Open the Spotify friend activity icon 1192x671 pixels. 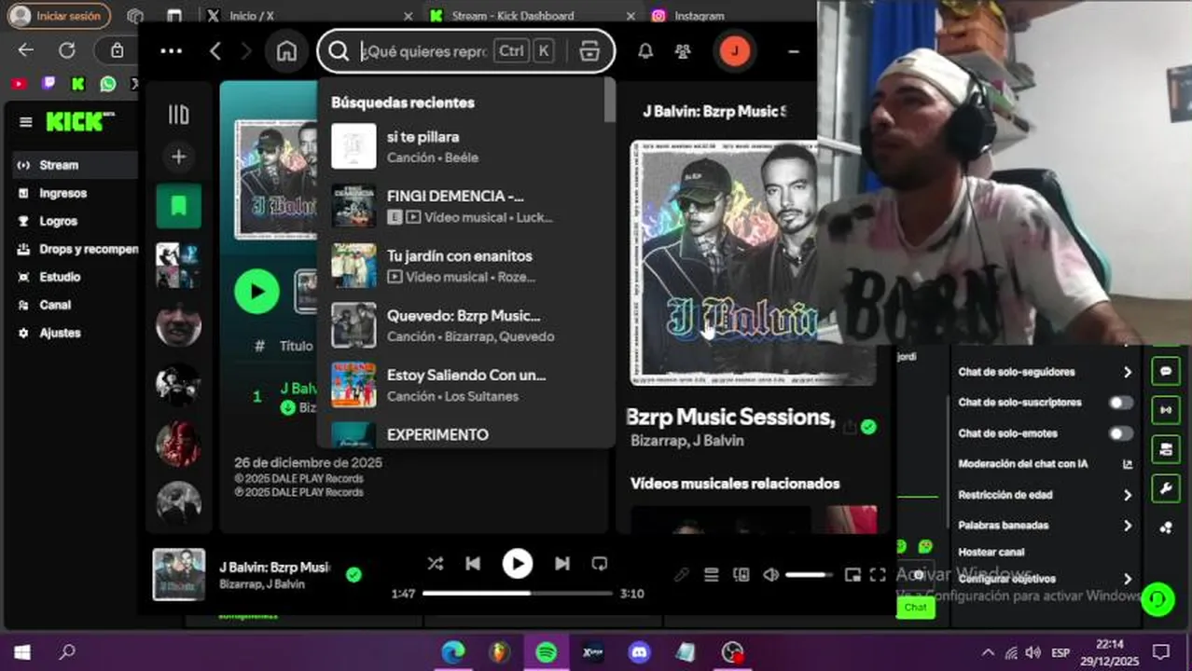[x=683, y=51]
